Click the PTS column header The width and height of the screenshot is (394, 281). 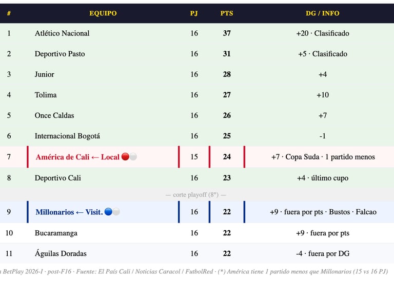(x=226, y=13)
